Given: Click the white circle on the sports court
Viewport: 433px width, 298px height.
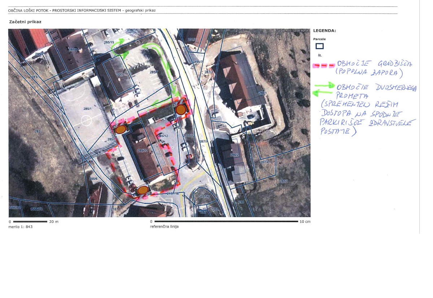Looking at the screenshot, I should click(x=86, y=120).
